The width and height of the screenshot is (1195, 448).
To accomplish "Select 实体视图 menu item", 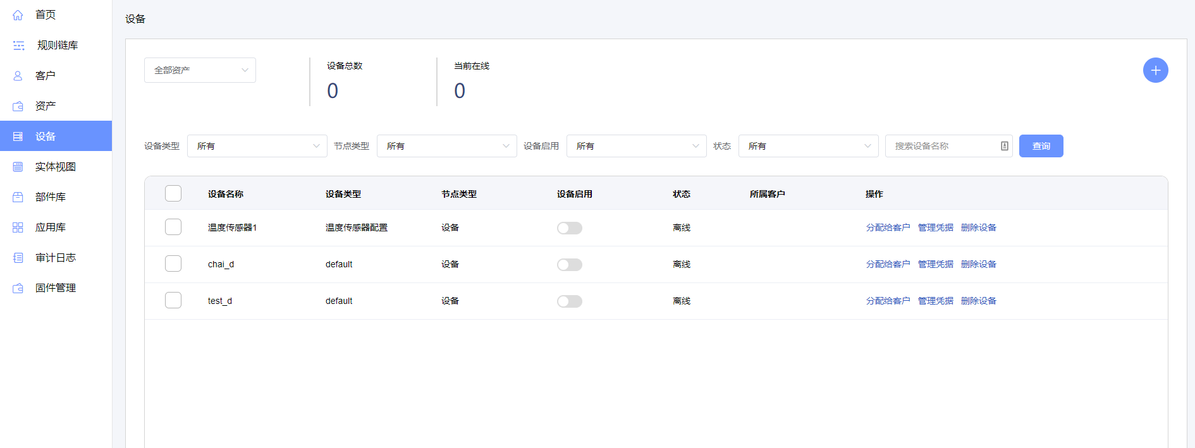I will pos(56,166).
